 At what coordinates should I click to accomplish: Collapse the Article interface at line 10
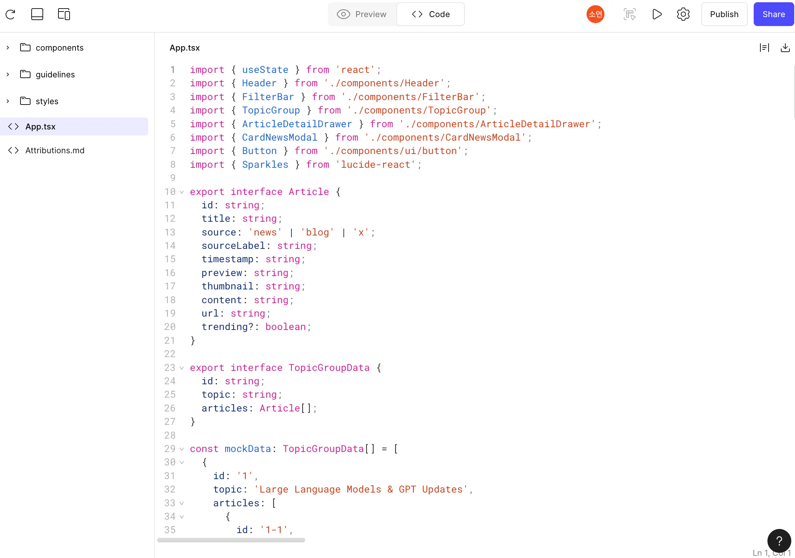[x=182, y=192]
